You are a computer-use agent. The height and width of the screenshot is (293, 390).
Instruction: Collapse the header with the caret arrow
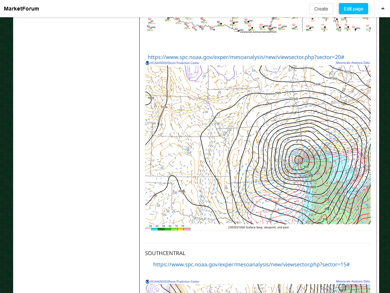(x=383, y=9)
